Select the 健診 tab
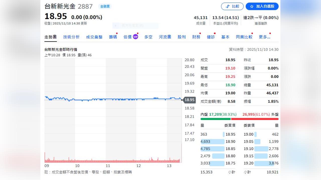 coord(211,37)
